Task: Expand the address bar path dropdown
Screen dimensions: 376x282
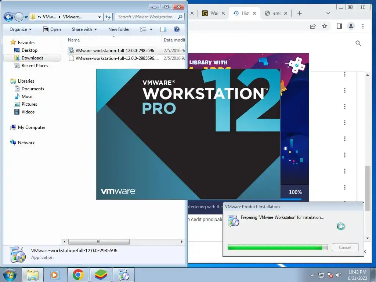Action: click(x=100, y=17)
